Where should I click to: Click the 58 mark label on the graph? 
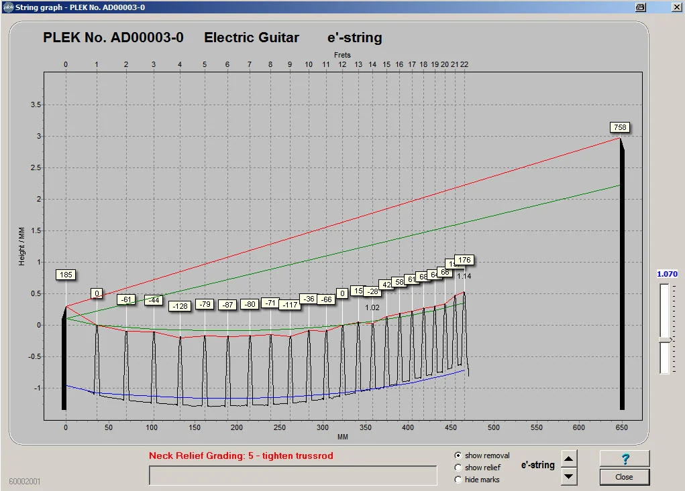point(399,282)
